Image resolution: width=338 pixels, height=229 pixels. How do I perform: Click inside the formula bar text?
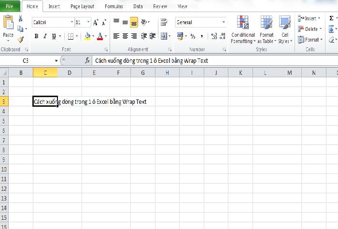151,61
